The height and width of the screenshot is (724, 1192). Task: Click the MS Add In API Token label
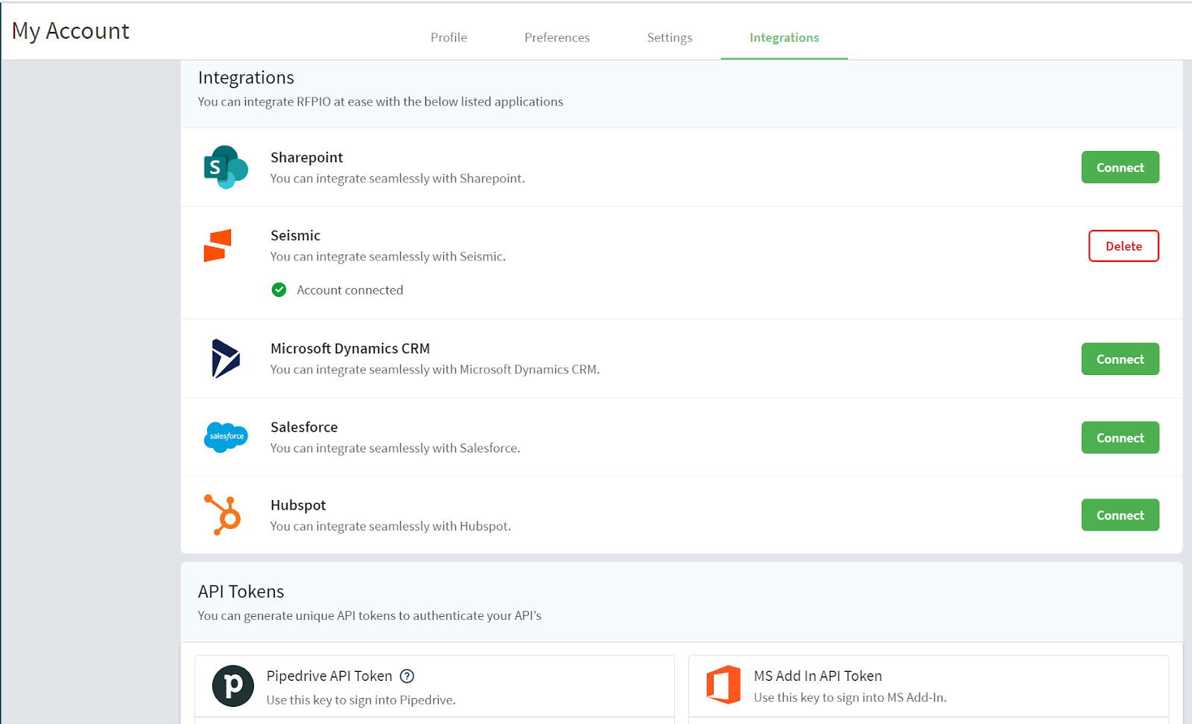(x=817, y=676)
